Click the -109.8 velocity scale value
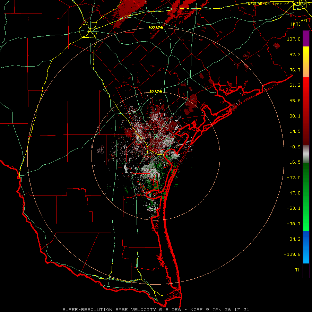312x312 pixels. pos(292,254)
